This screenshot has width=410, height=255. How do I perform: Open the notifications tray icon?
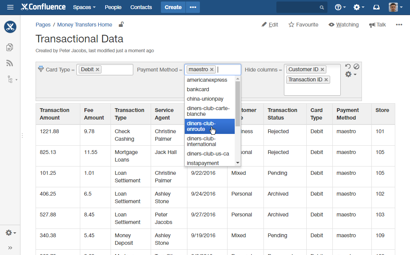pyautogui.click(x=376, y=7)
